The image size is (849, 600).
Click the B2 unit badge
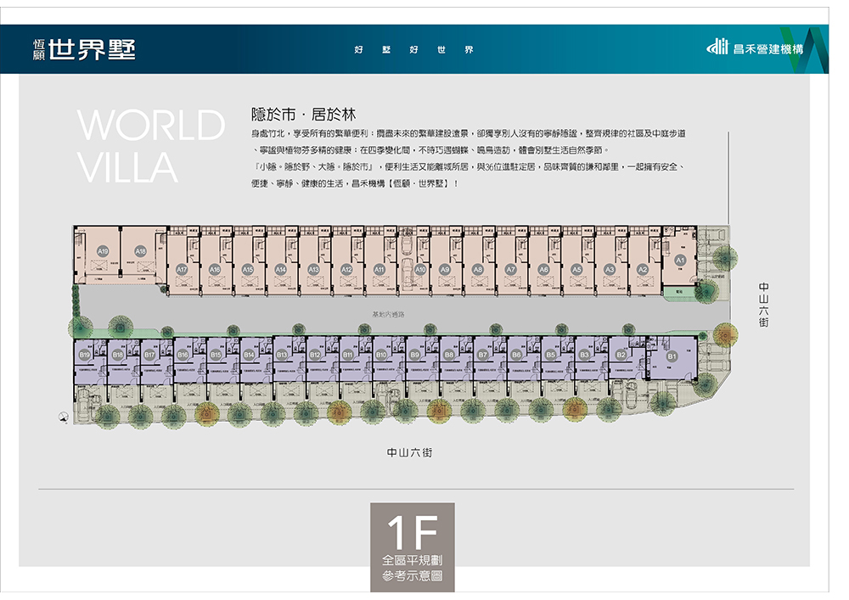coord(621,355)
